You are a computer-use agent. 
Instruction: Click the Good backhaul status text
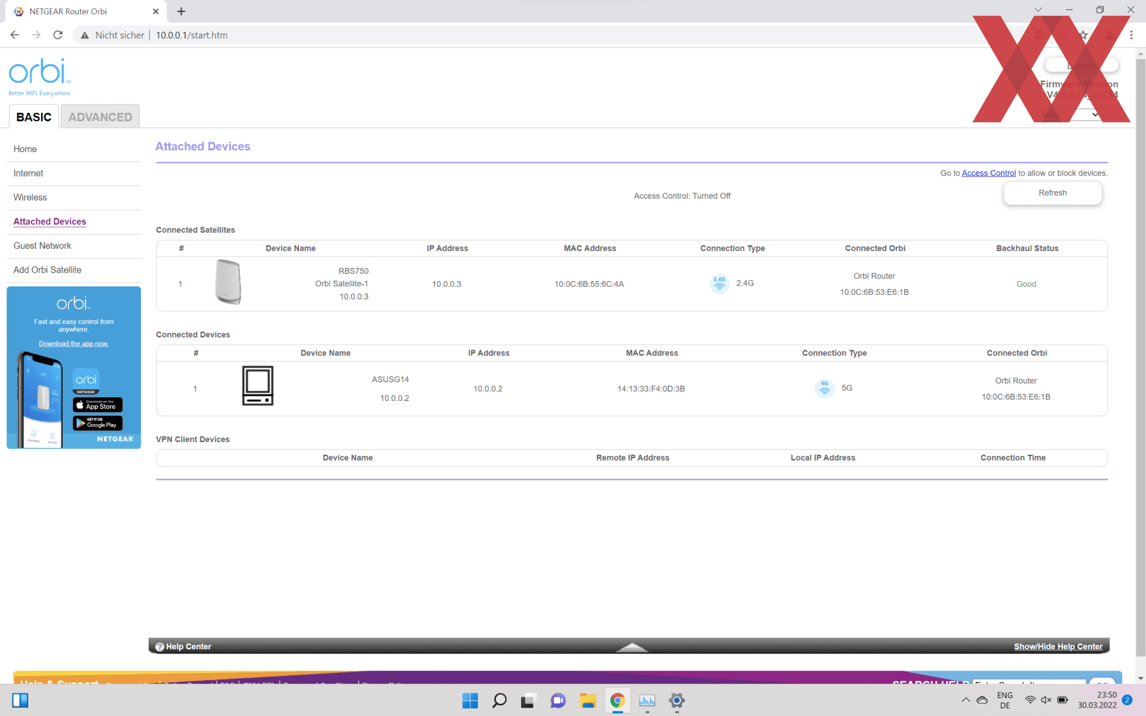(x=1026, y=284)
